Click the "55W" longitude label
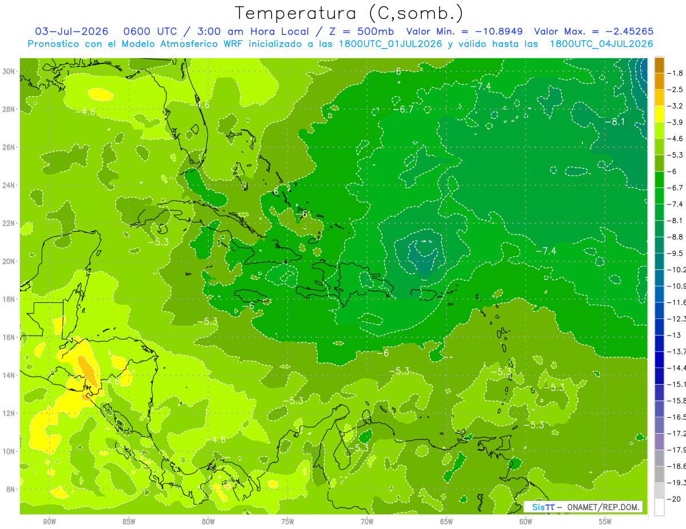Screen dimensions: 686x529 click(x=605, y=522)
